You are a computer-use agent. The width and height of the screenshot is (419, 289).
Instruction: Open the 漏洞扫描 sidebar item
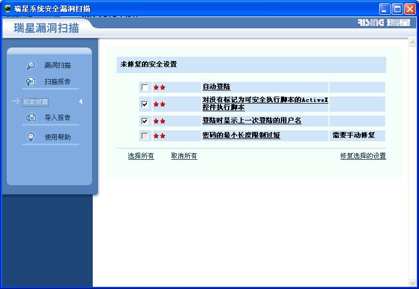point(57,65)
